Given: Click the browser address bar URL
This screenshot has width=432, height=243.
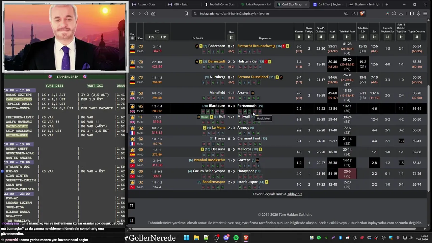Looking at the screenshot, I should (234, 13).
